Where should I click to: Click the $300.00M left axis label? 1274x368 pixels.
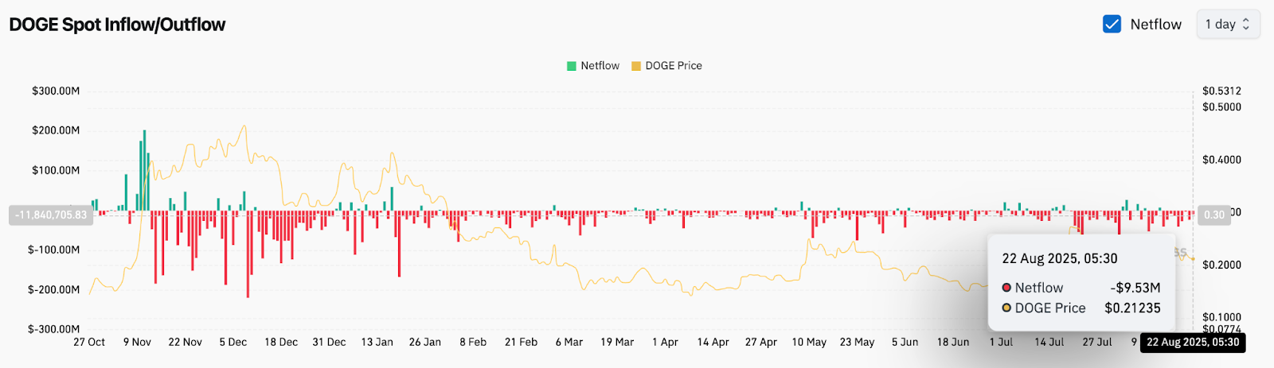56,91
